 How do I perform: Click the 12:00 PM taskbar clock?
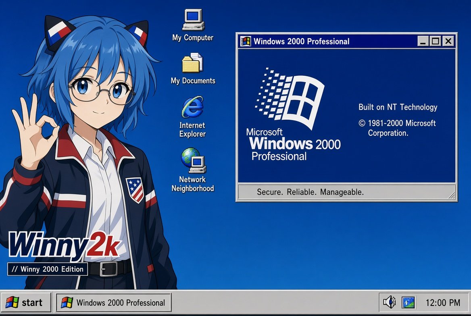[x=443, y=302]
